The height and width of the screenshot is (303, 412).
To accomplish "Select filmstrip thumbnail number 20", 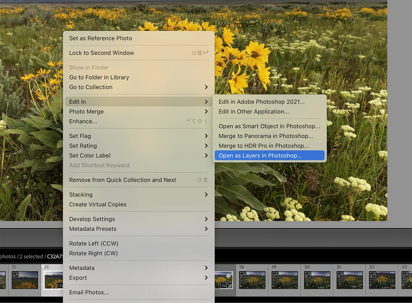I will [x=317, y=280].
